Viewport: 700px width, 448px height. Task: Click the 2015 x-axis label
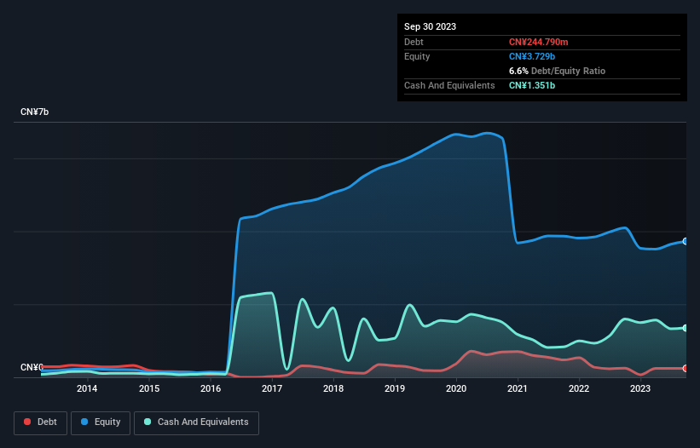[x=149, y=388]
